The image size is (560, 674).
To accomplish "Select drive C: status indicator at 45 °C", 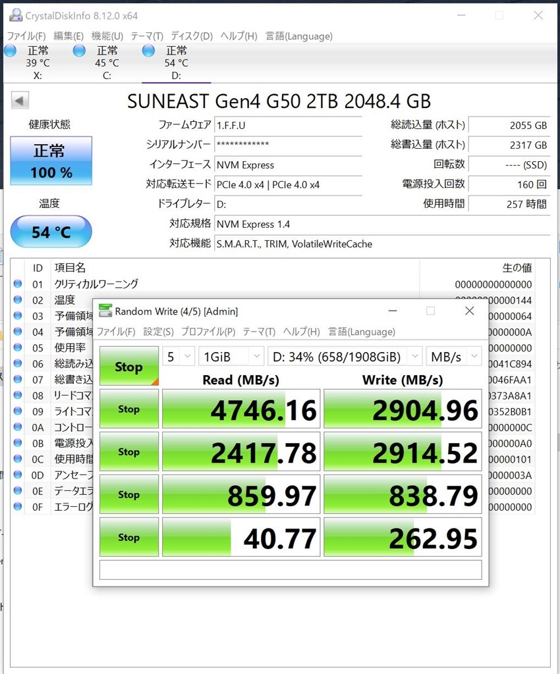I will click(79, 51).
